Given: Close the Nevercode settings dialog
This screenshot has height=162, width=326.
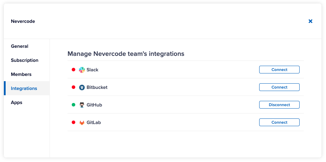Looking at the screenshot, I should 311,21.
